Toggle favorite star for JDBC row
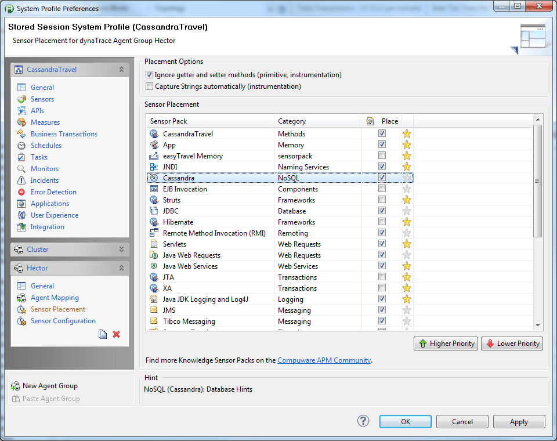Viewport: 557px width, 441px height. click(407, 211)
